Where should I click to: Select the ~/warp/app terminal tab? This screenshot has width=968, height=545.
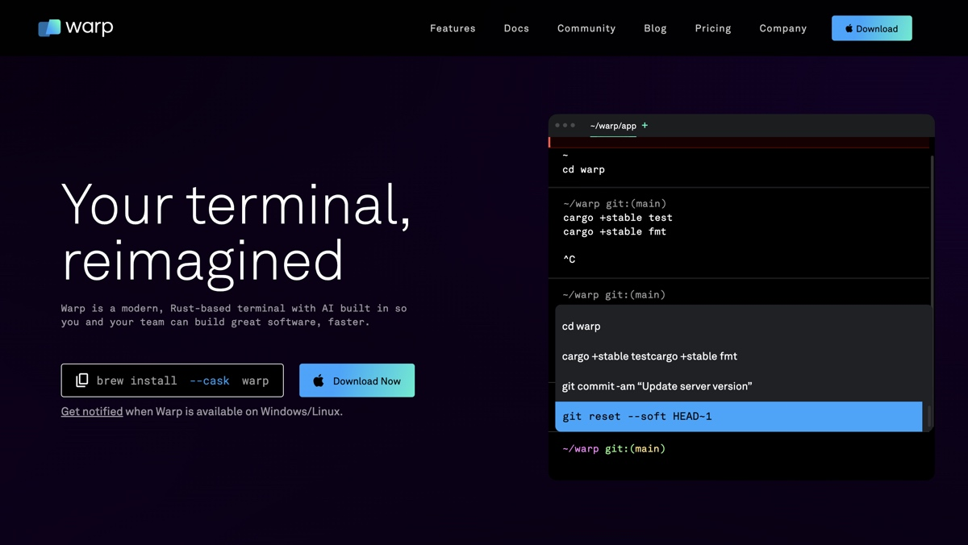point(613,126)
